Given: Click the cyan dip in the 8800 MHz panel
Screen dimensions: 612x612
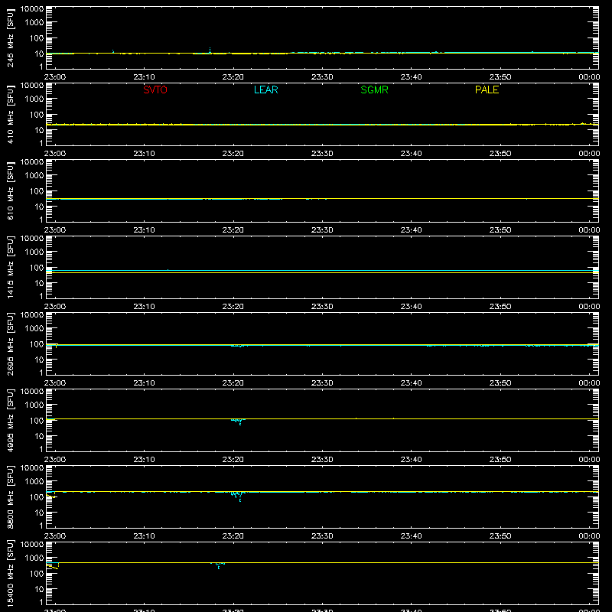Looking at the screenshot, I should (237, 496).
